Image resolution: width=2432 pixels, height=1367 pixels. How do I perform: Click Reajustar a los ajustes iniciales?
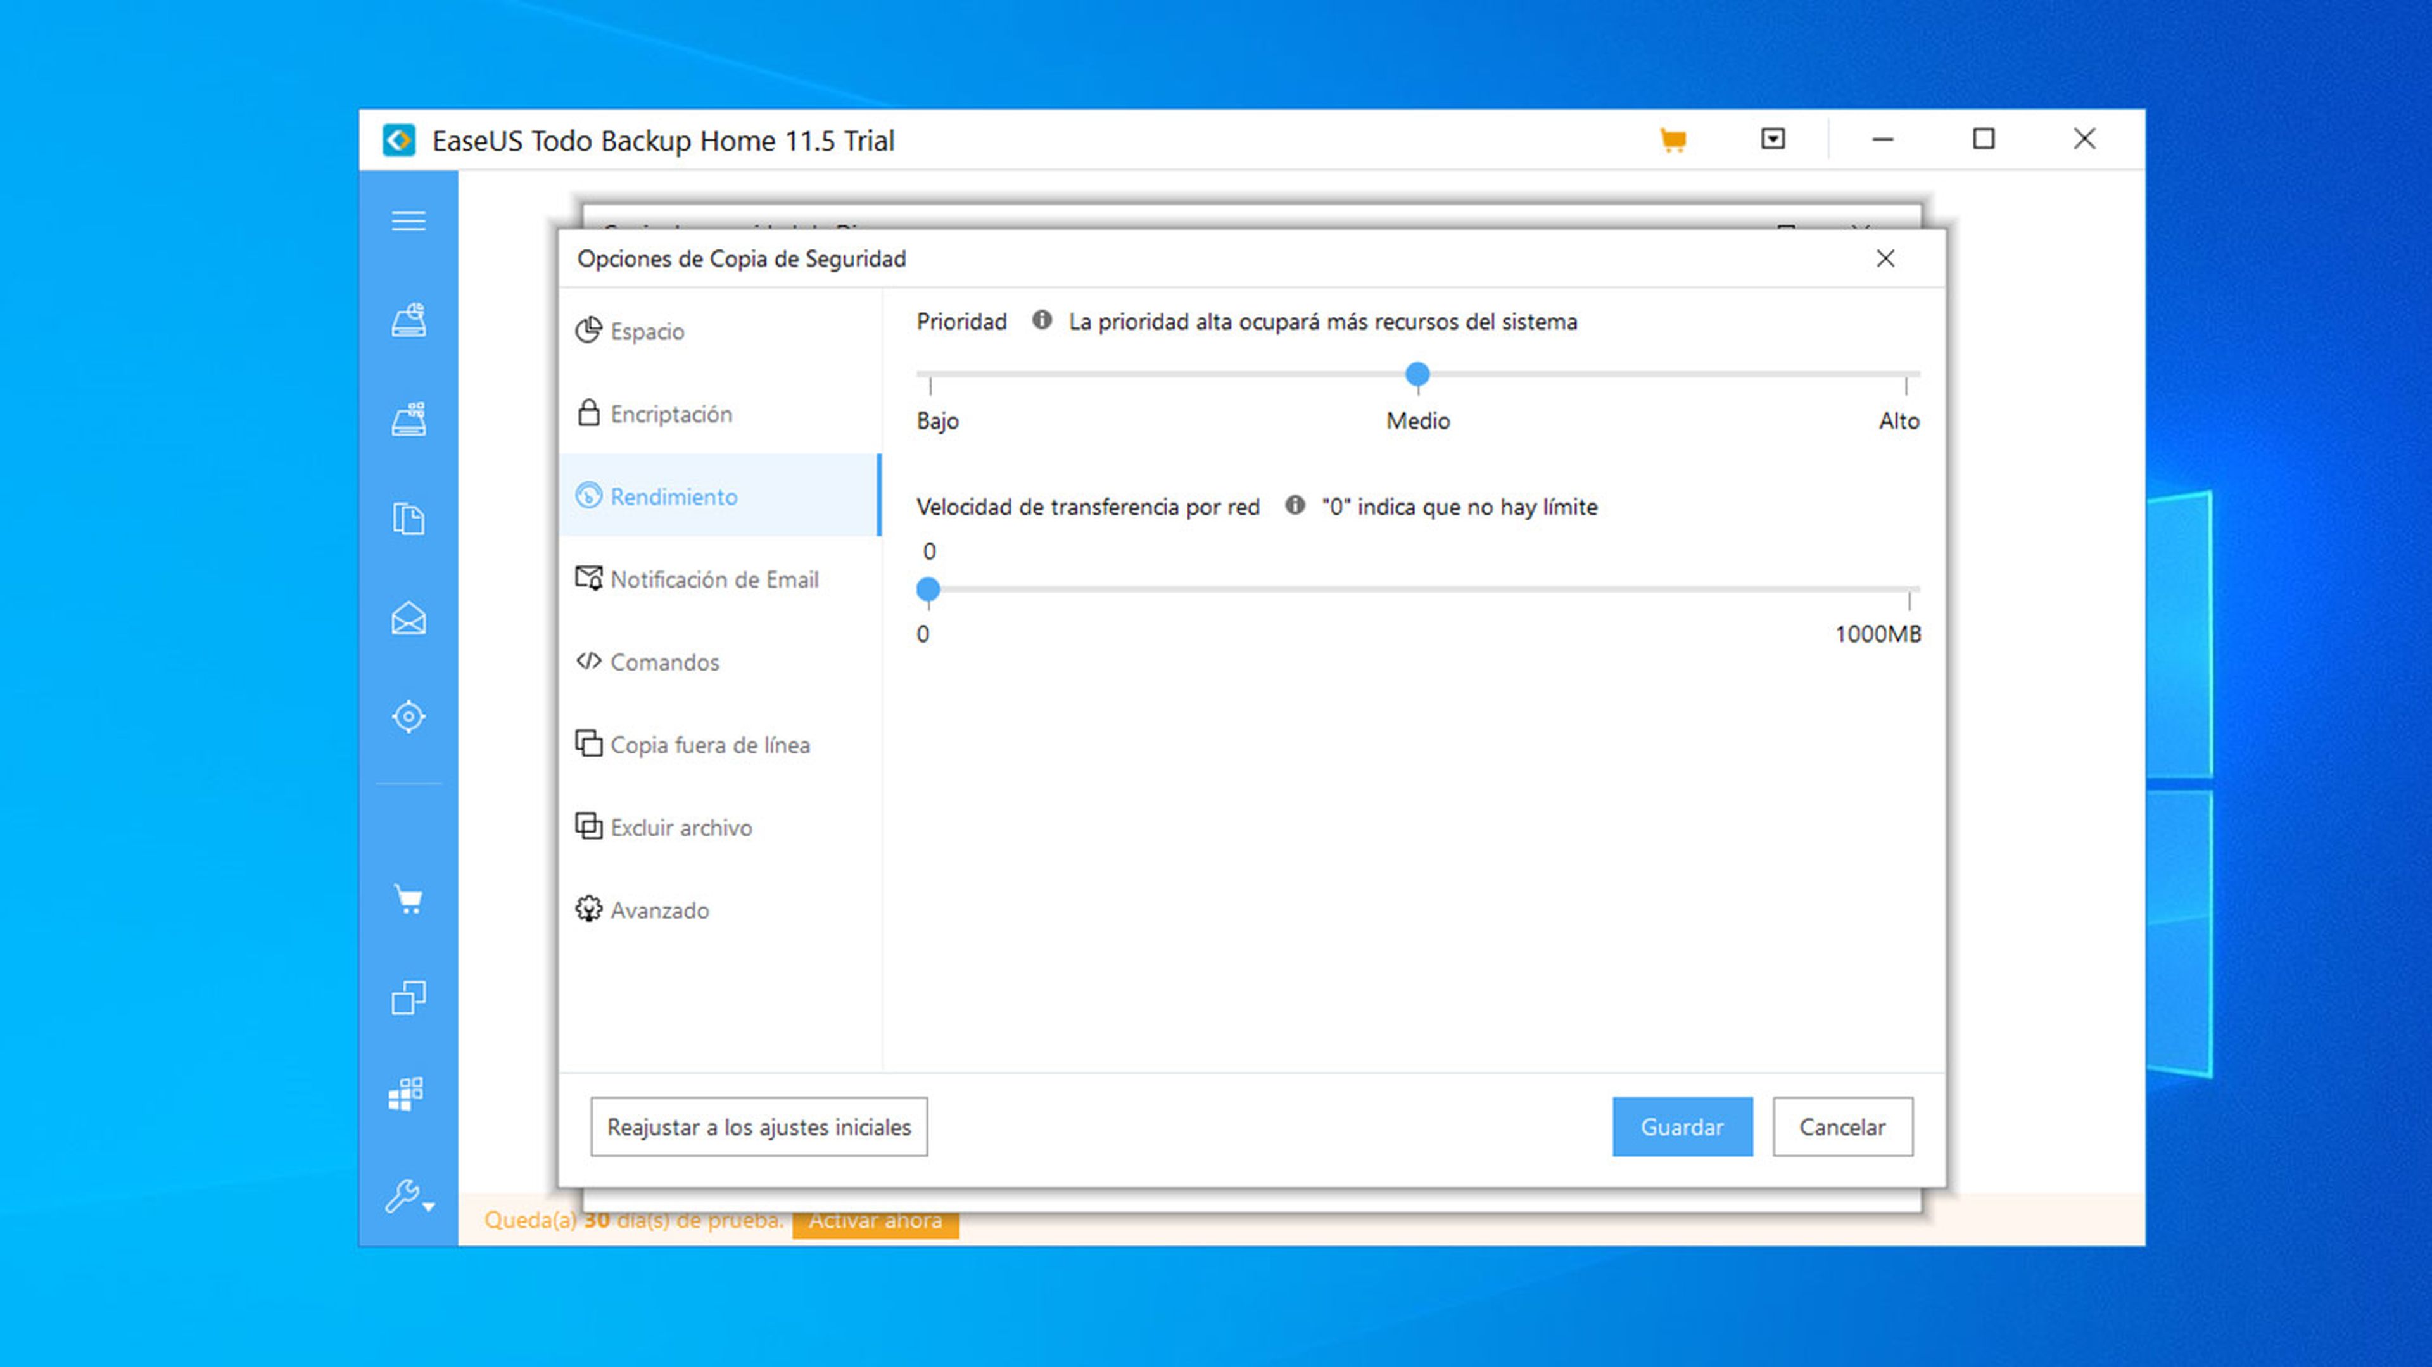pyautogui.click(x=758, y=1127)
